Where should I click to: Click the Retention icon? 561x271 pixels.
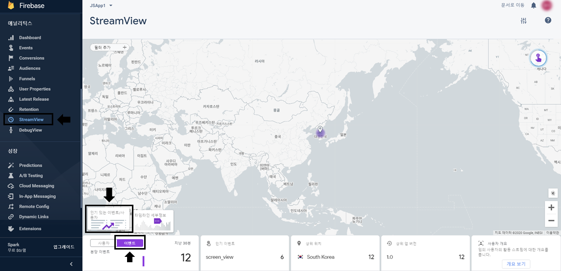pos(11,109)
